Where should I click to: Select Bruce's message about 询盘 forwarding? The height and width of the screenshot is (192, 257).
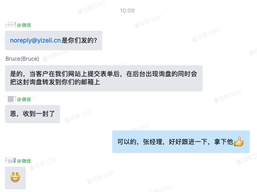point(104,78)
